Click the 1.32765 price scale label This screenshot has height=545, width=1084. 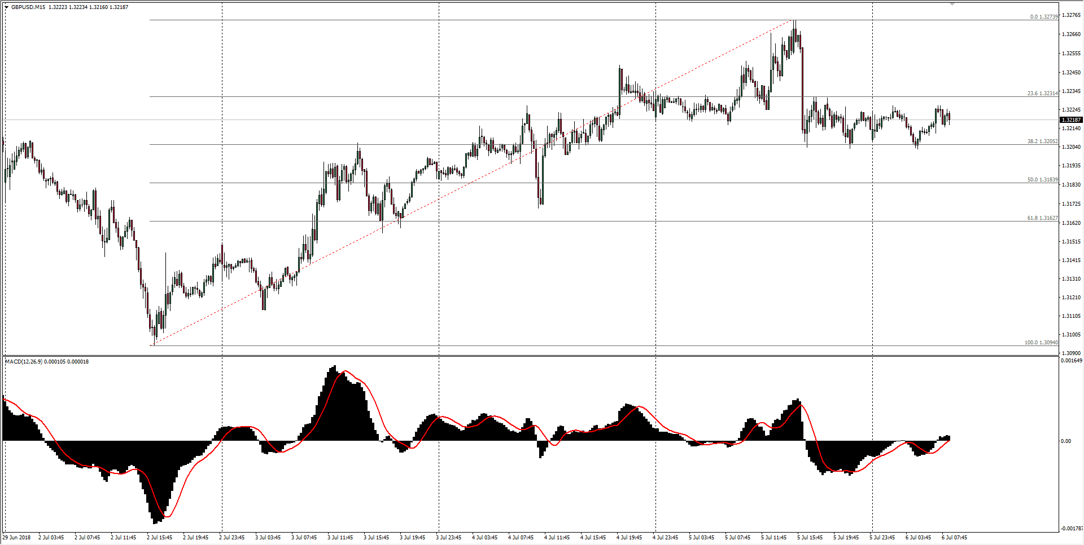[x=1071, y=15]
